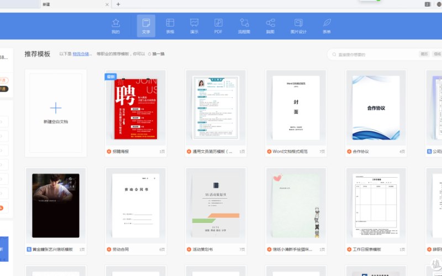Image resolution: width=442 pixels, height=276 pixels.
Task: Open the 工作日报表模板 table thumbnail
Action: point(376,205)
